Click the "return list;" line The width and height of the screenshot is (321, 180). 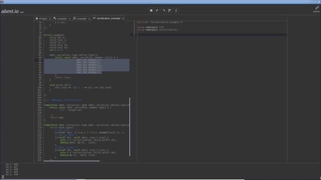63,77
